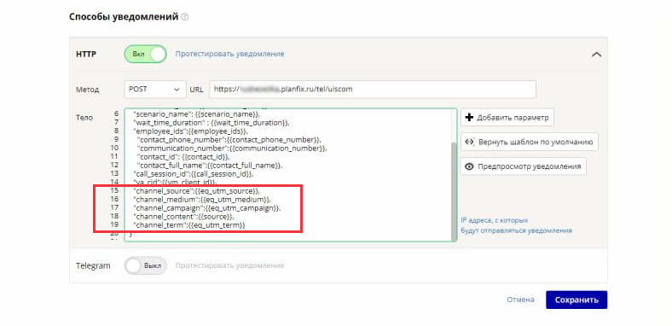Click the "call_session_id" line in body
The image size is (672, 326).
[x=194, y=174]
